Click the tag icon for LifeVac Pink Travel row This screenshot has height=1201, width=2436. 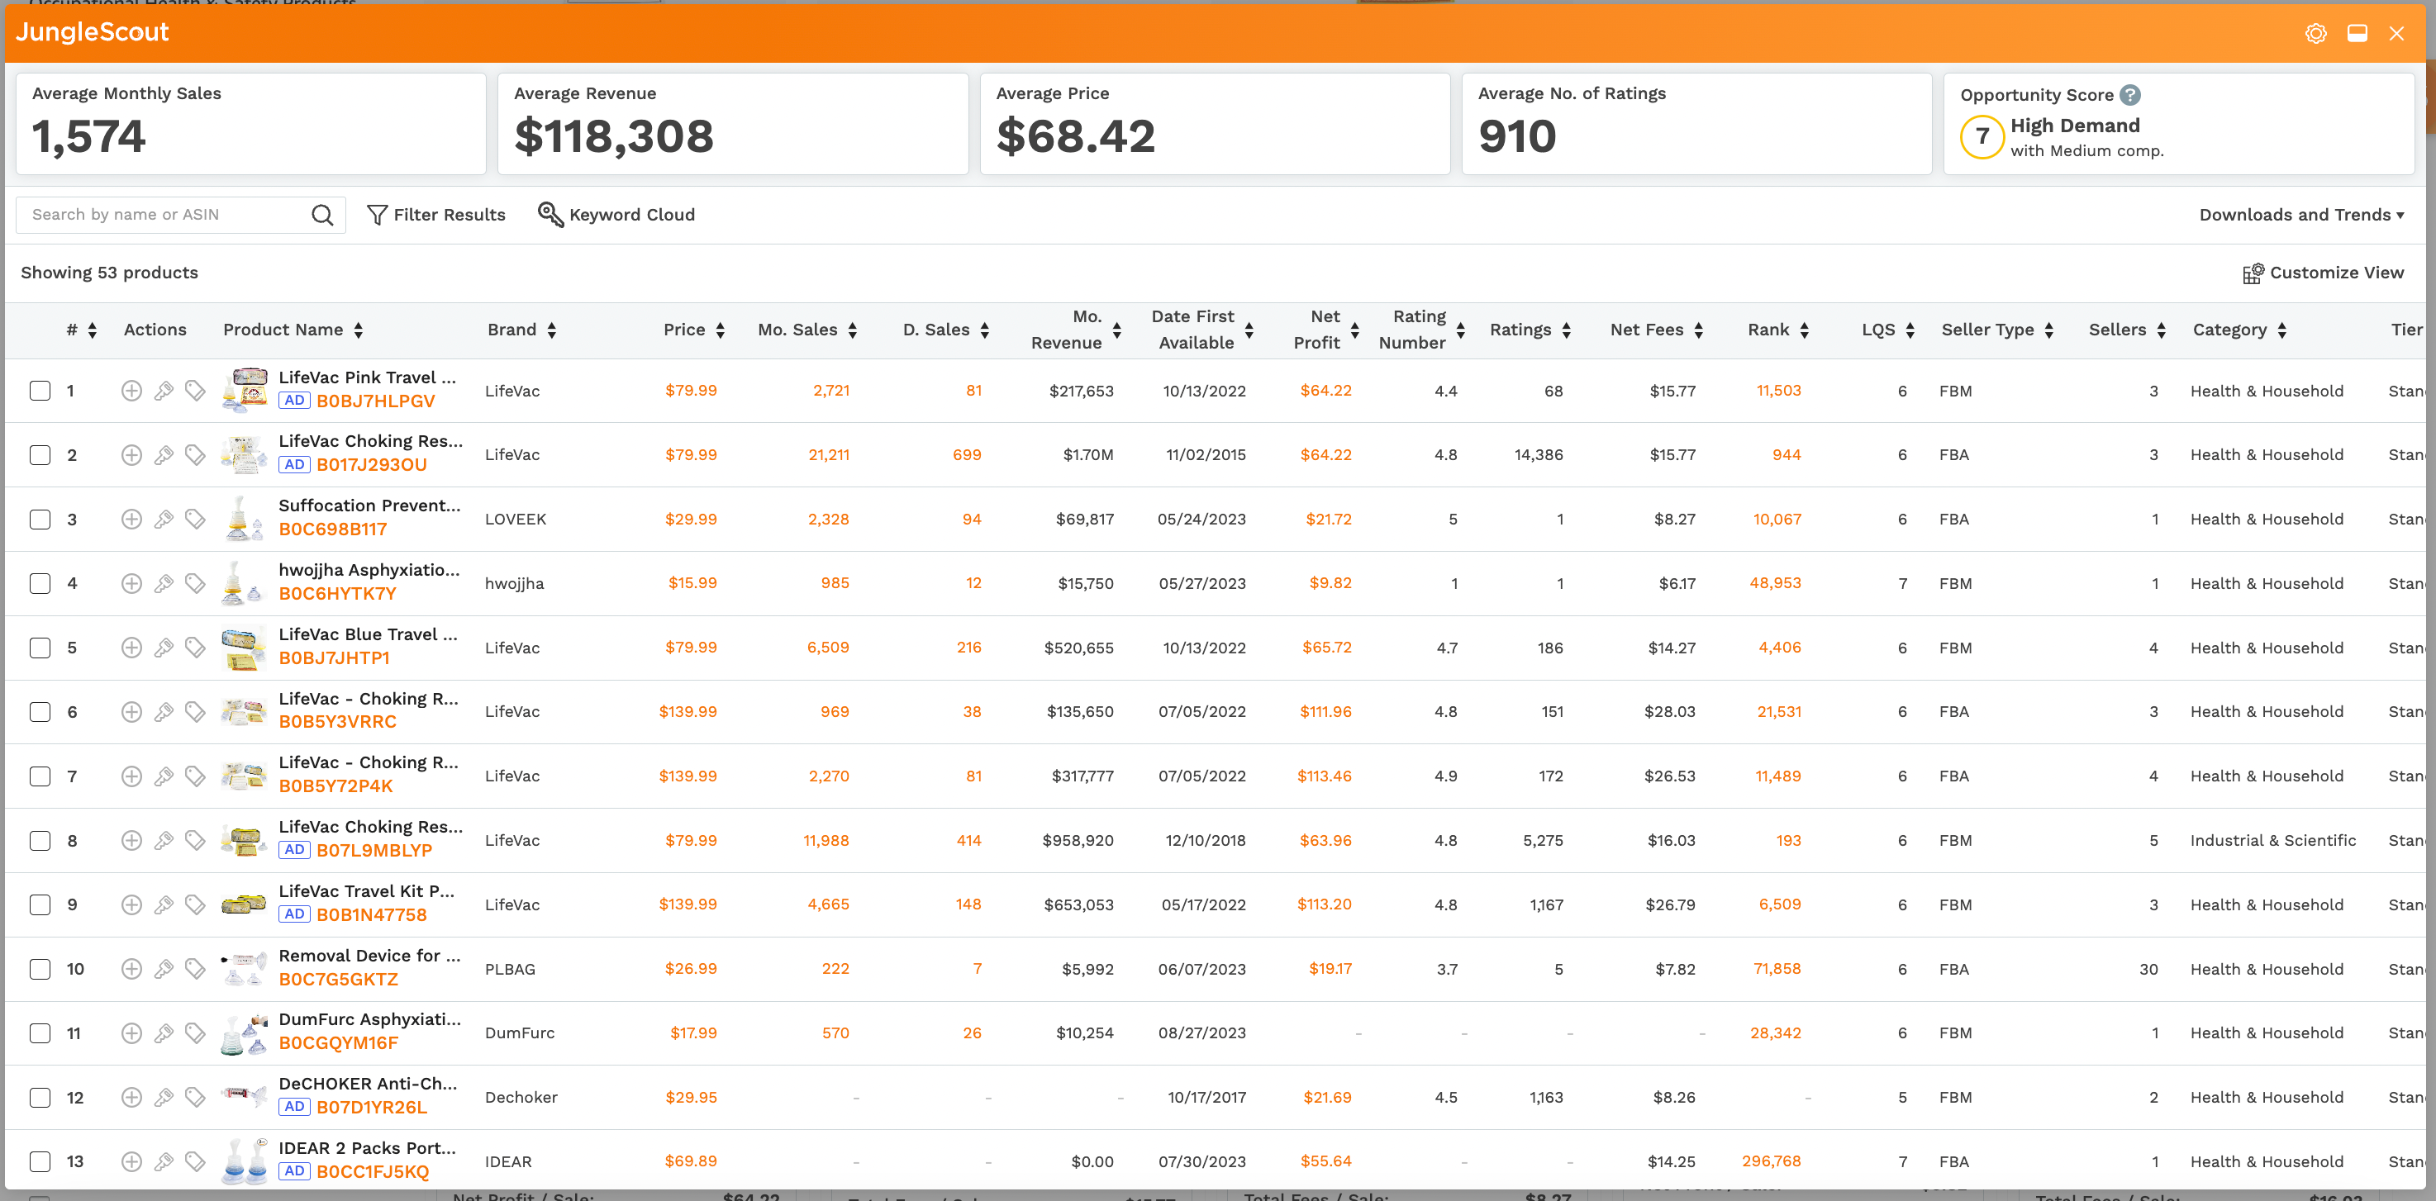point(195,390)
